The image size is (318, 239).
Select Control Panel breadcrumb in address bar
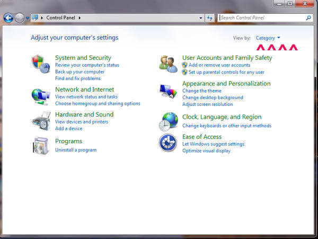tap(60, 18)
